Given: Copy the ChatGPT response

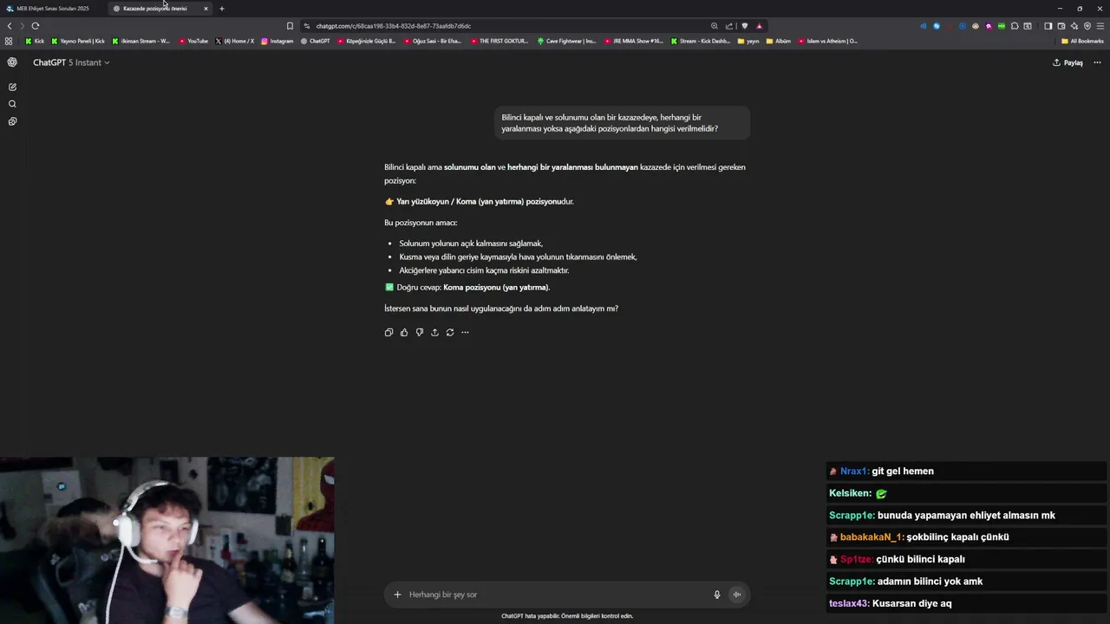Looking at the screenshot, I should [x=388, y=332].
